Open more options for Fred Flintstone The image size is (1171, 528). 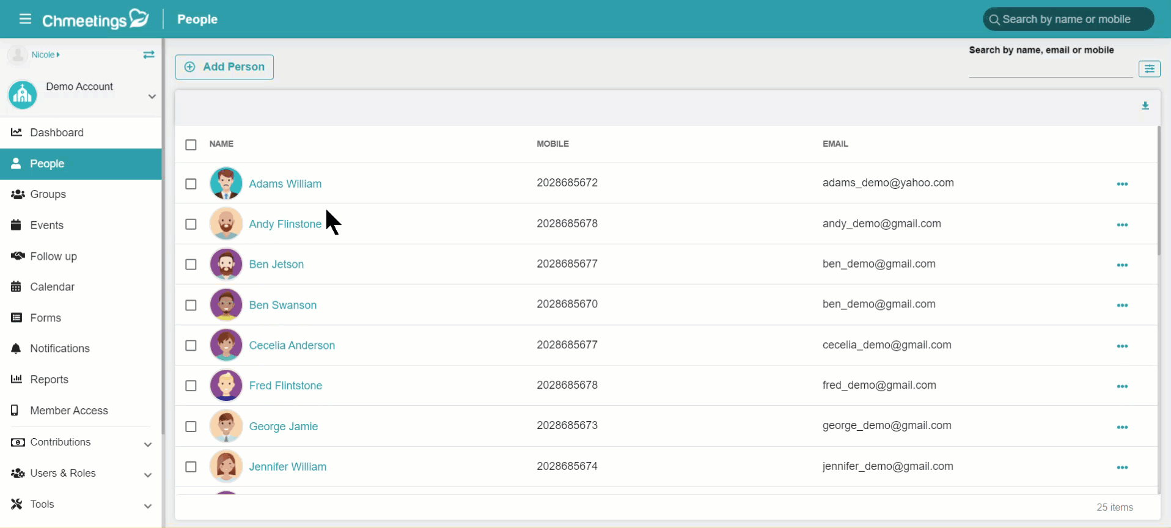(1122, 386)
